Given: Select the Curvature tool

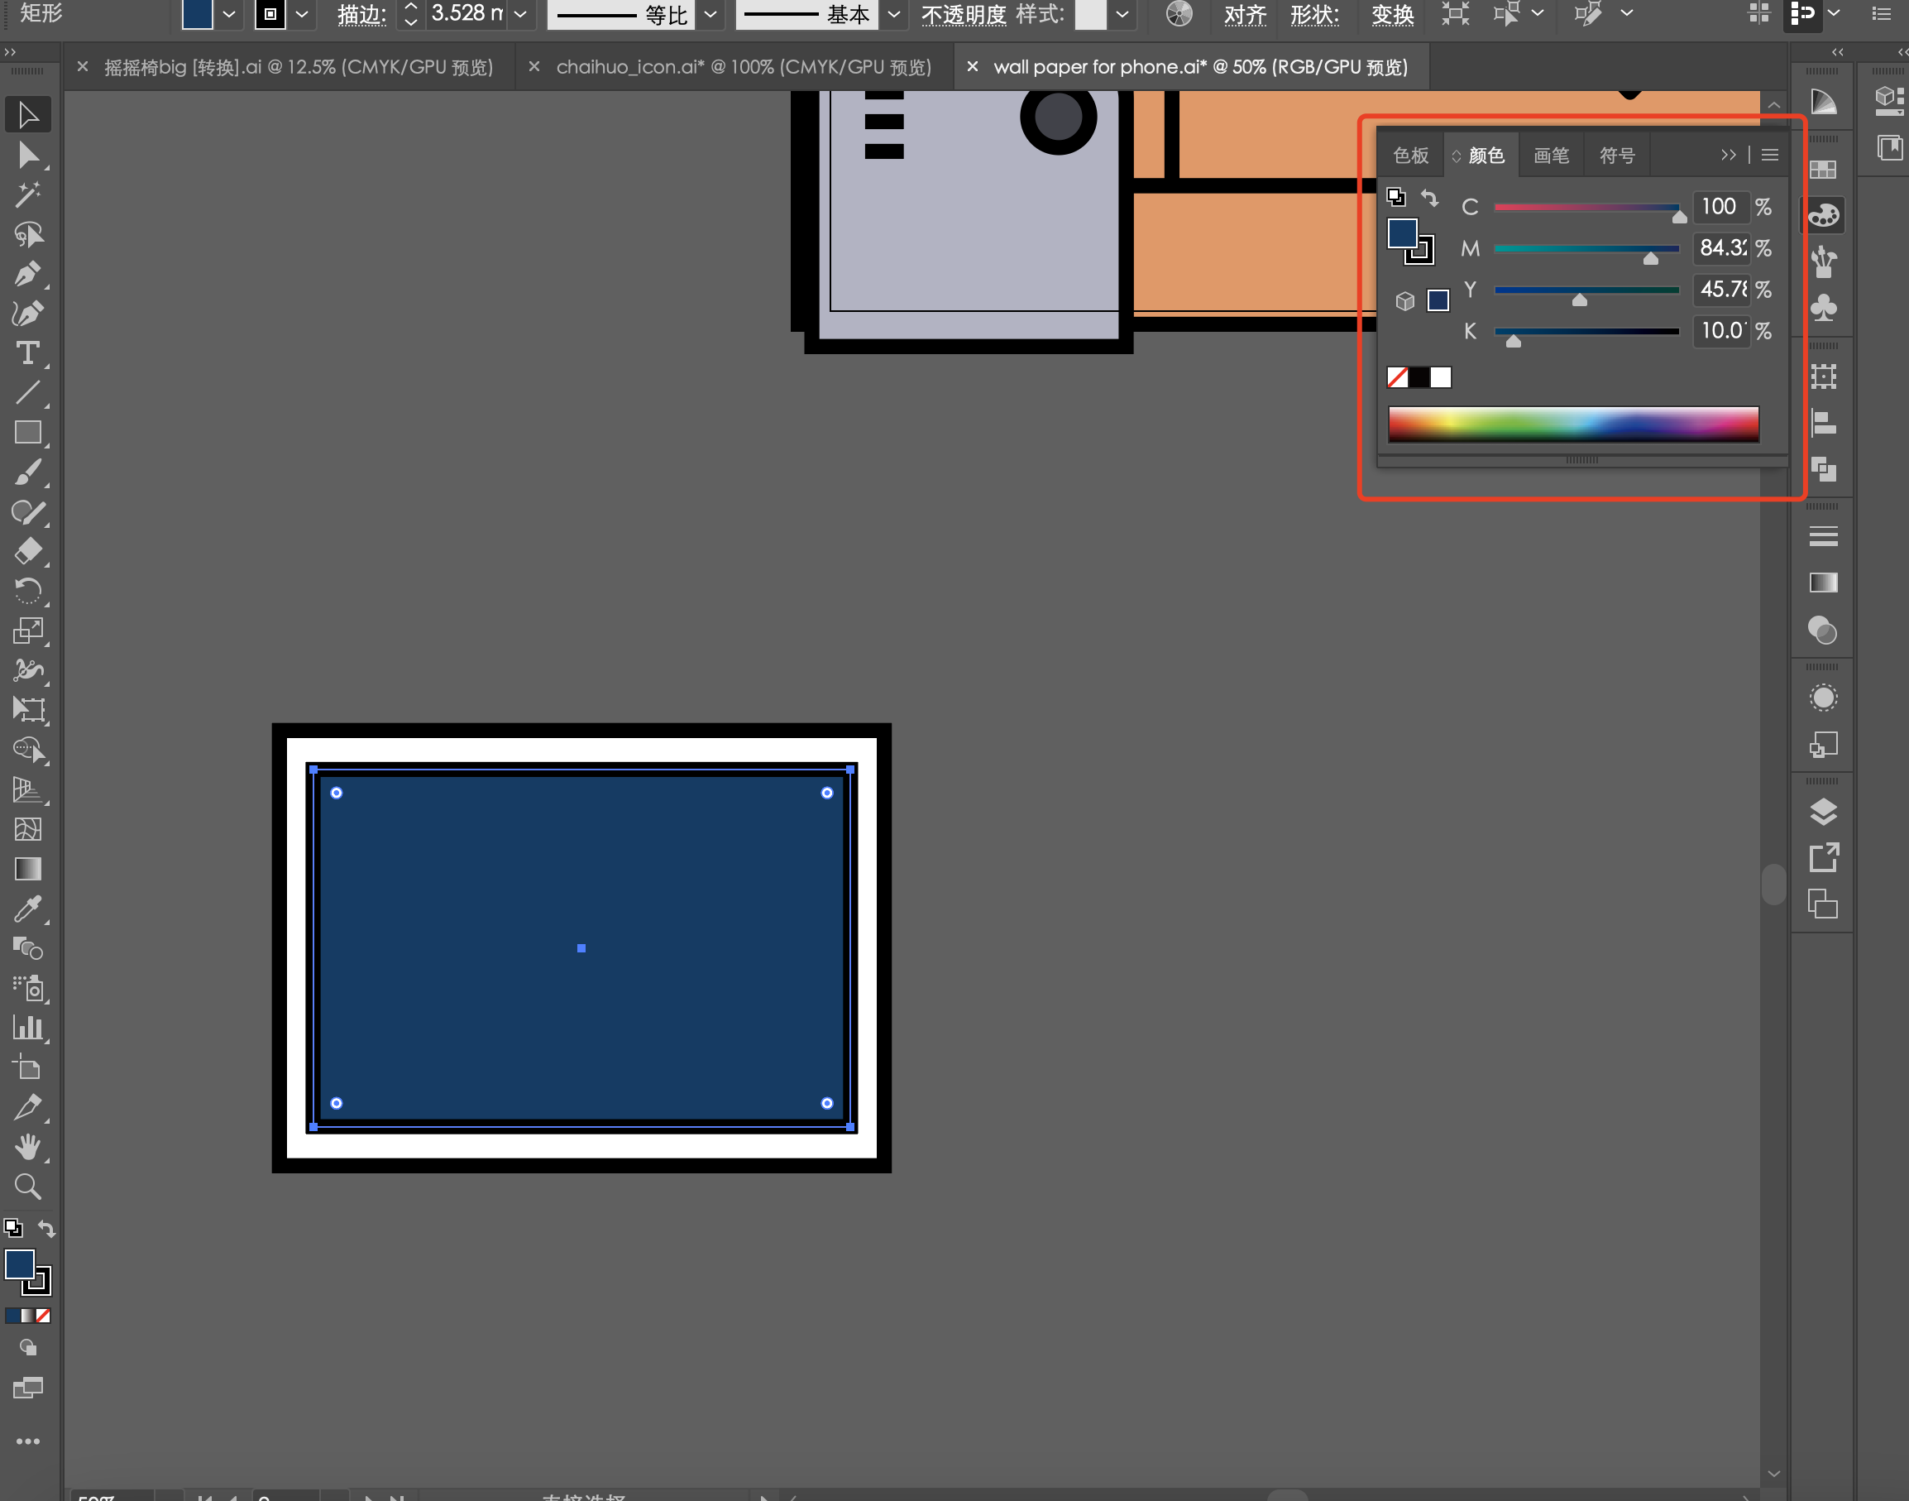Looking at the screenshot, I should click(27, 314).
